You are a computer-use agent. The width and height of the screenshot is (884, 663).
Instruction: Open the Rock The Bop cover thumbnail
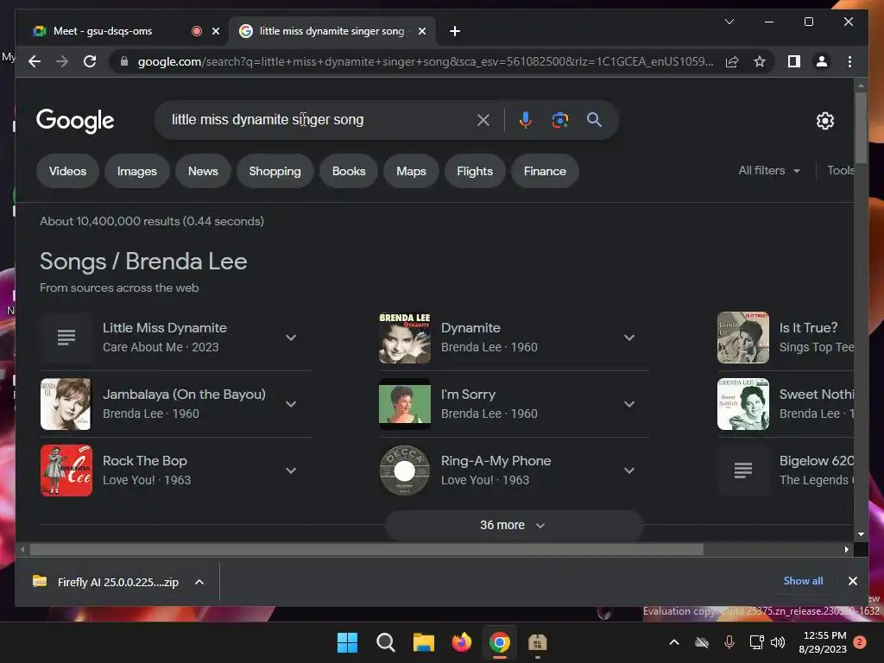66,470
